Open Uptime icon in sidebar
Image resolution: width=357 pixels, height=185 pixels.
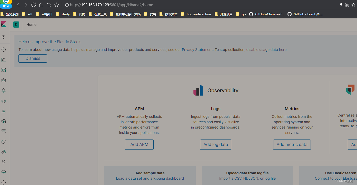4,142
